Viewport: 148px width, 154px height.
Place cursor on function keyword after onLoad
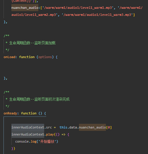point(27,57)
